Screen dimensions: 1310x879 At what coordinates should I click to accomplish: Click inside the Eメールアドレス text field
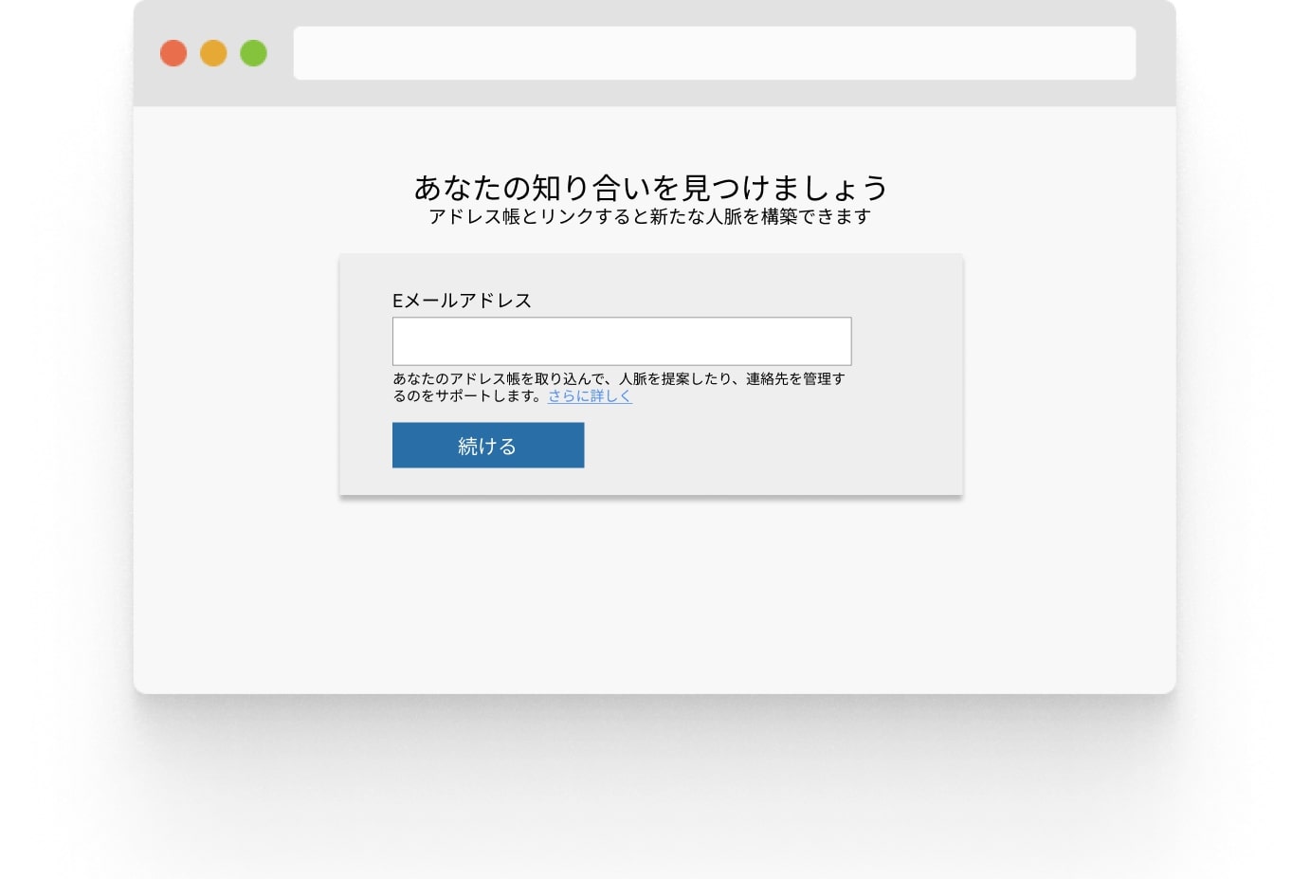(x=622, y=341)
